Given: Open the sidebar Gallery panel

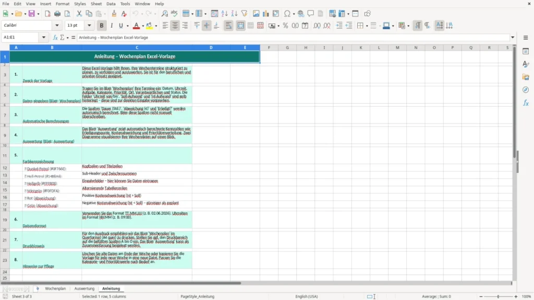Looking at the screenshot, I should pyautogui.click(x=526, y=77).
